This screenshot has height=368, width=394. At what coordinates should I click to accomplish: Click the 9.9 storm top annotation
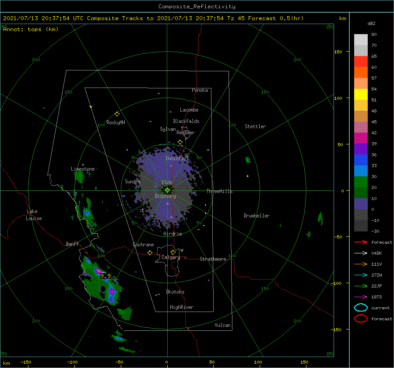pyautogui.click(x=106, y=276)
